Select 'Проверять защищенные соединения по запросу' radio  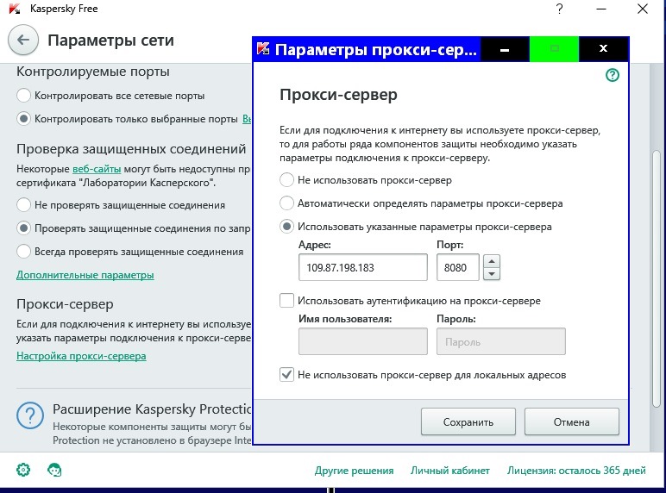[24, 228]
